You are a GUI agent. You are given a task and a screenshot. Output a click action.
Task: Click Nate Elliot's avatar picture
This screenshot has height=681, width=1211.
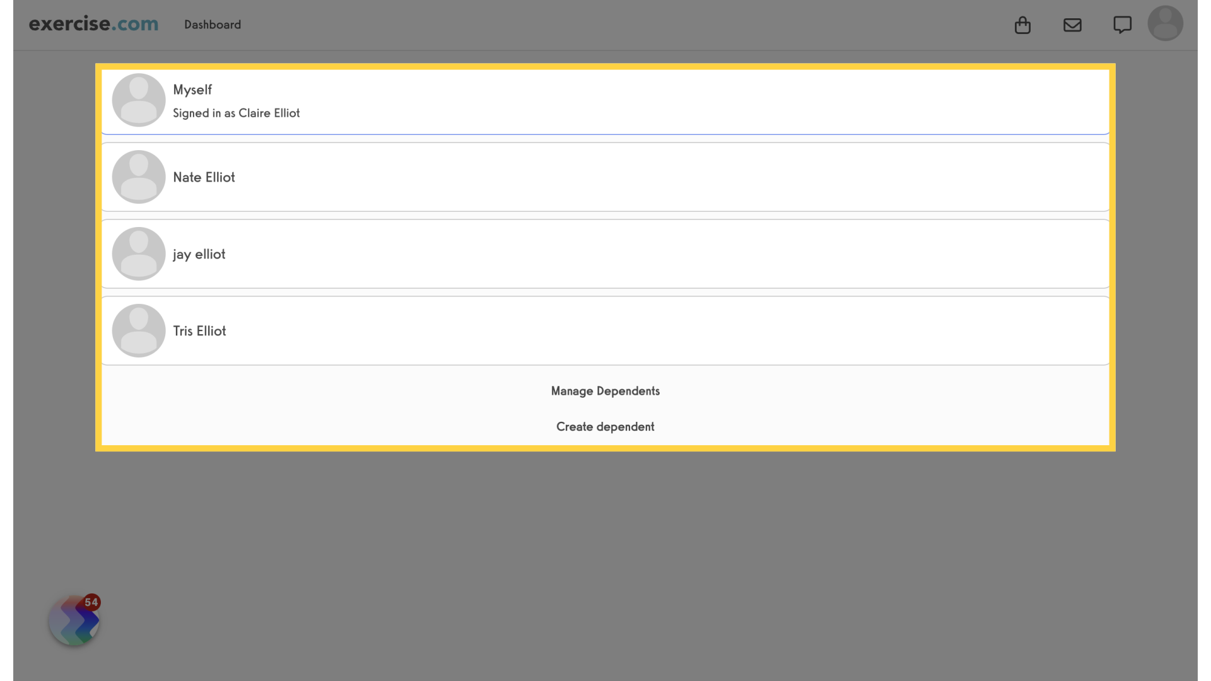pyautogui.click(x=139, y=177)
